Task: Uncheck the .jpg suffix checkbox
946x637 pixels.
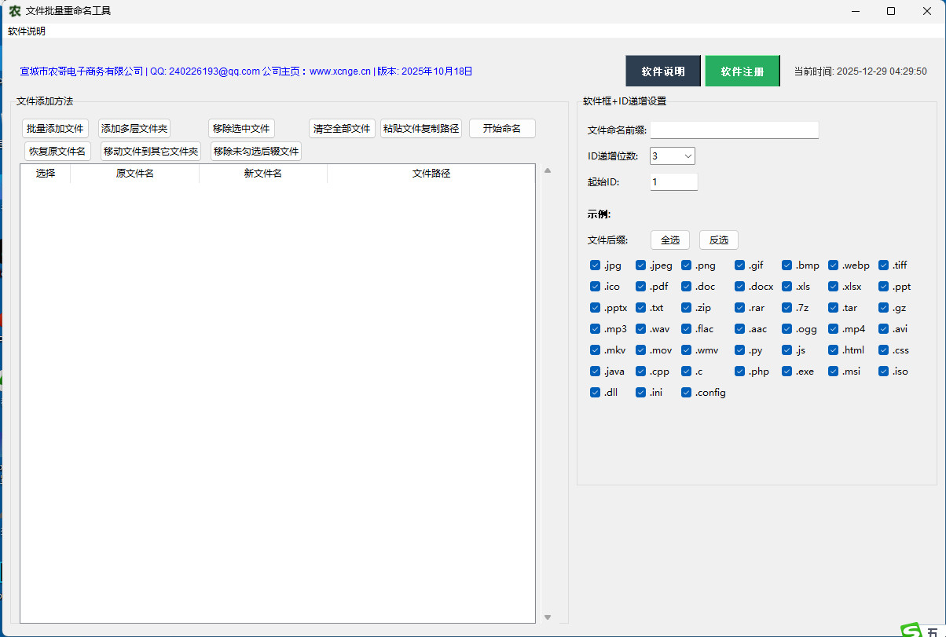Action: click(595, 265)
